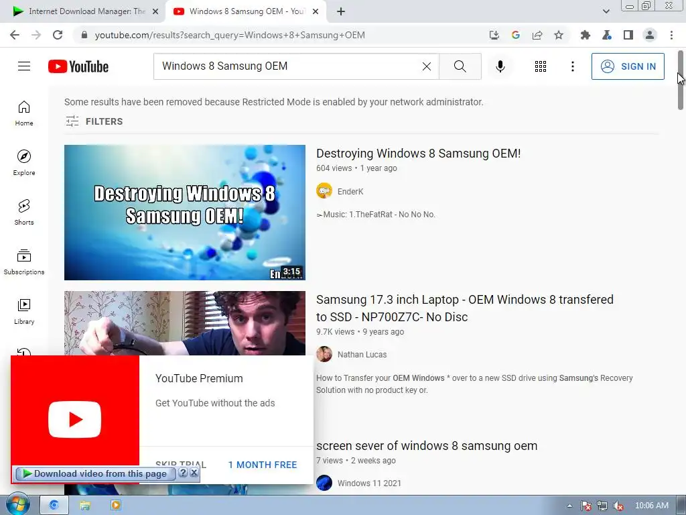Click the IDM panel help question mark
Viewport: 686px width, 515px height.
coord(184,473)
